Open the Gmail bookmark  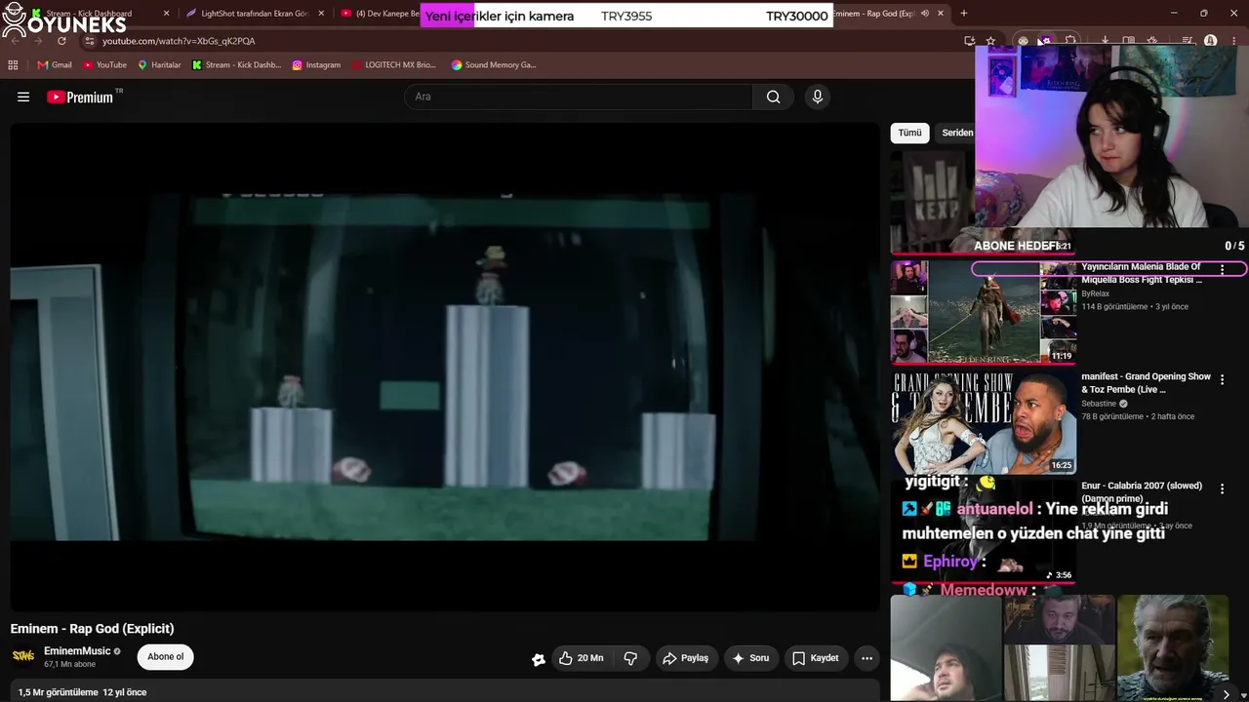55,65
